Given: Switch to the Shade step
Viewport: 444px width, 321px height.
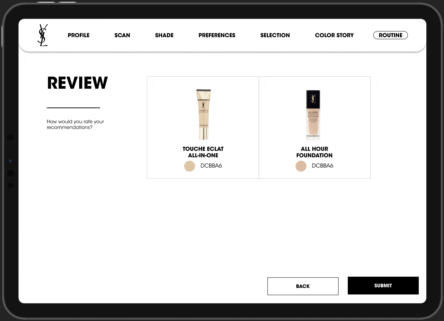Looking at the screenshot, I should click(x=164, y=35).
